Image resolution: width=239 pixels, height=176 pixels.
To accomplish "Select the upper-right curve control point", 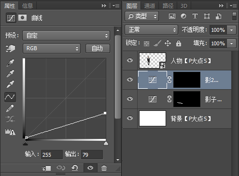I will coord(105,113).
